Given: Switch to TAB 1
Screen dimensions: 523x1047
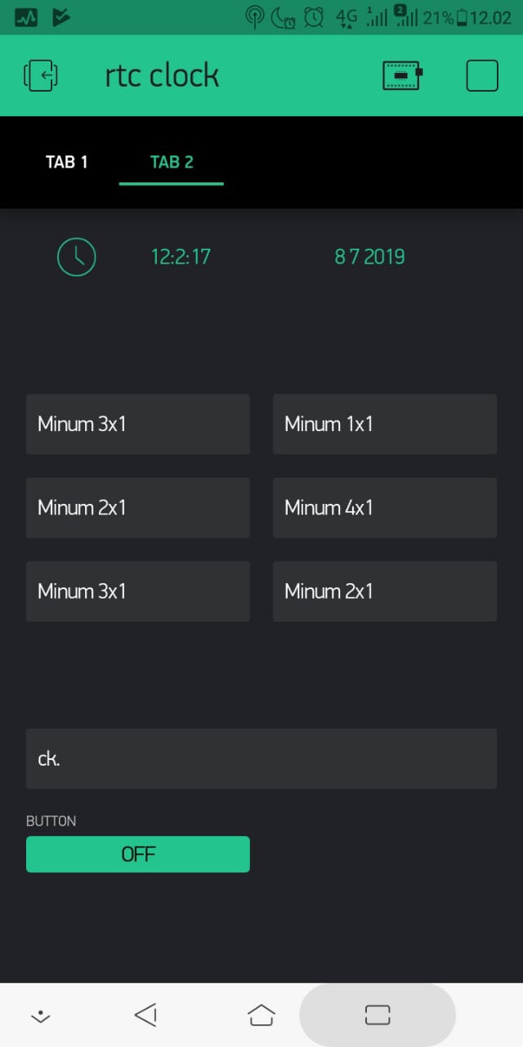Looking at the screenshot, I should tap(67, 162).
